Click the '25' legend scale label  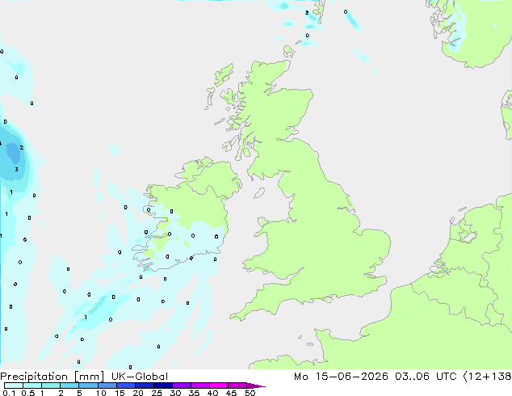pyautogui.click(x=157, y=393)
